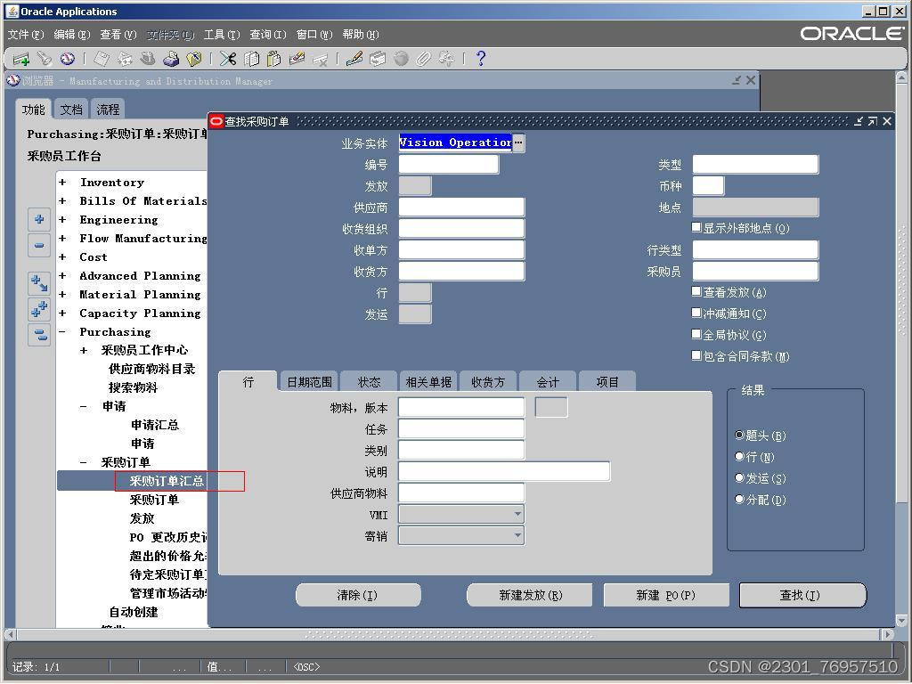
Task: Open the Help question mark icon
Action: 480,59
